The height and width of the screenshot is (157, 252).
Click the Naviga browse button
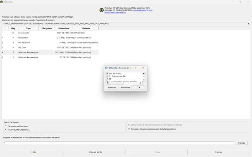click(241, 143)
